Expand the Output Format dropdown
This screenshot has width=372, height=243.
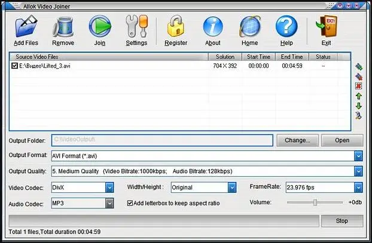[x=358, y=156]
